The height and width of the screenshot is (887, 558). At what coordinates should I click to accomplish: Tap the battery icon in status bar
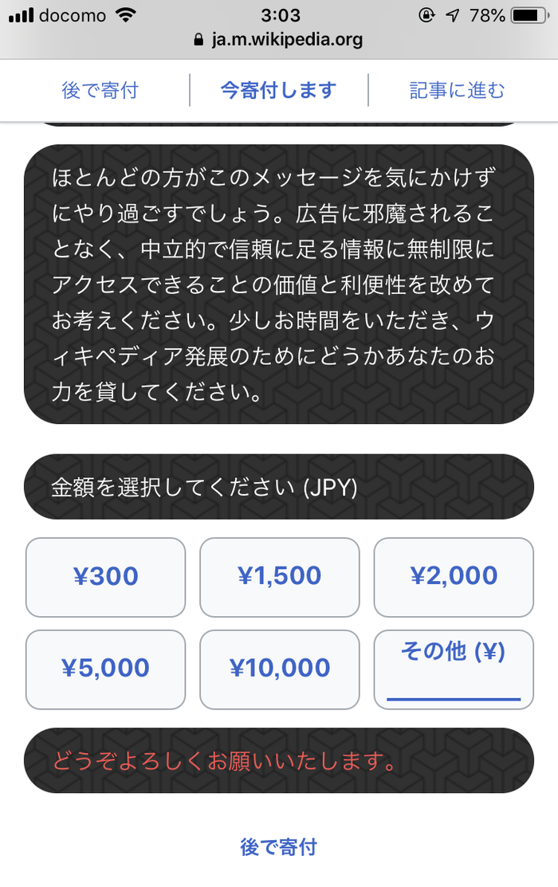[530, 15]
